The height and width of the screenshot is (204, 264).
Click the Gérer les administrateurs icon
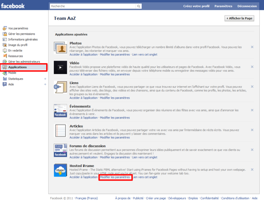tap(5, 61)
